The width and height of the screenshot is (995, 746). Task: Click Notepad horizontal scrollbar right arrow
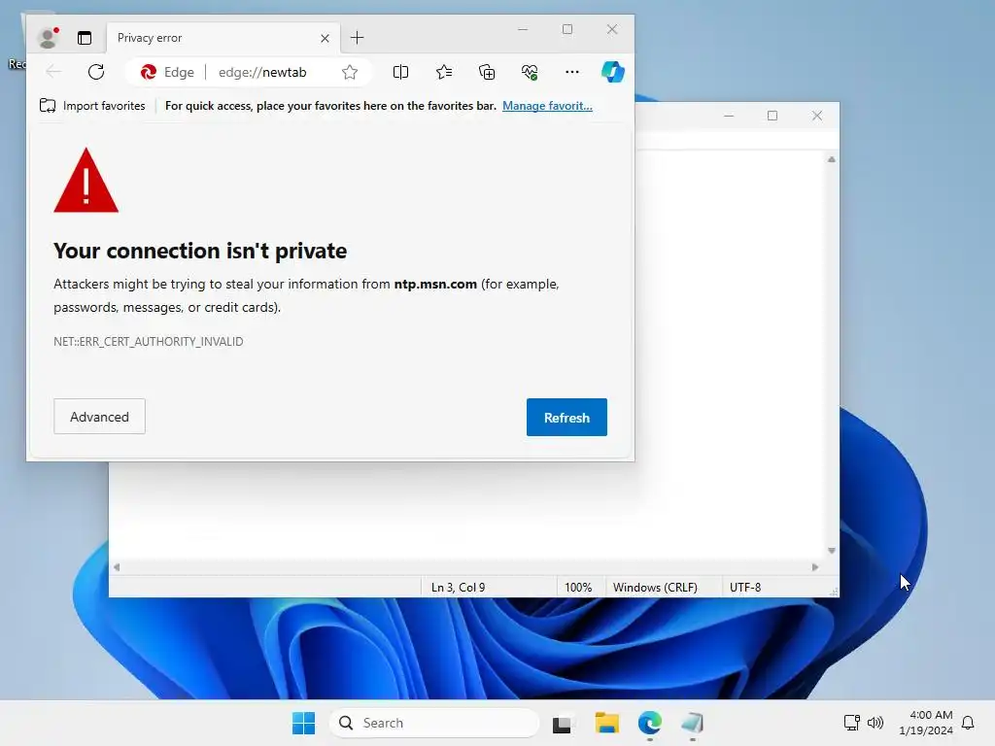coord(815,567)
